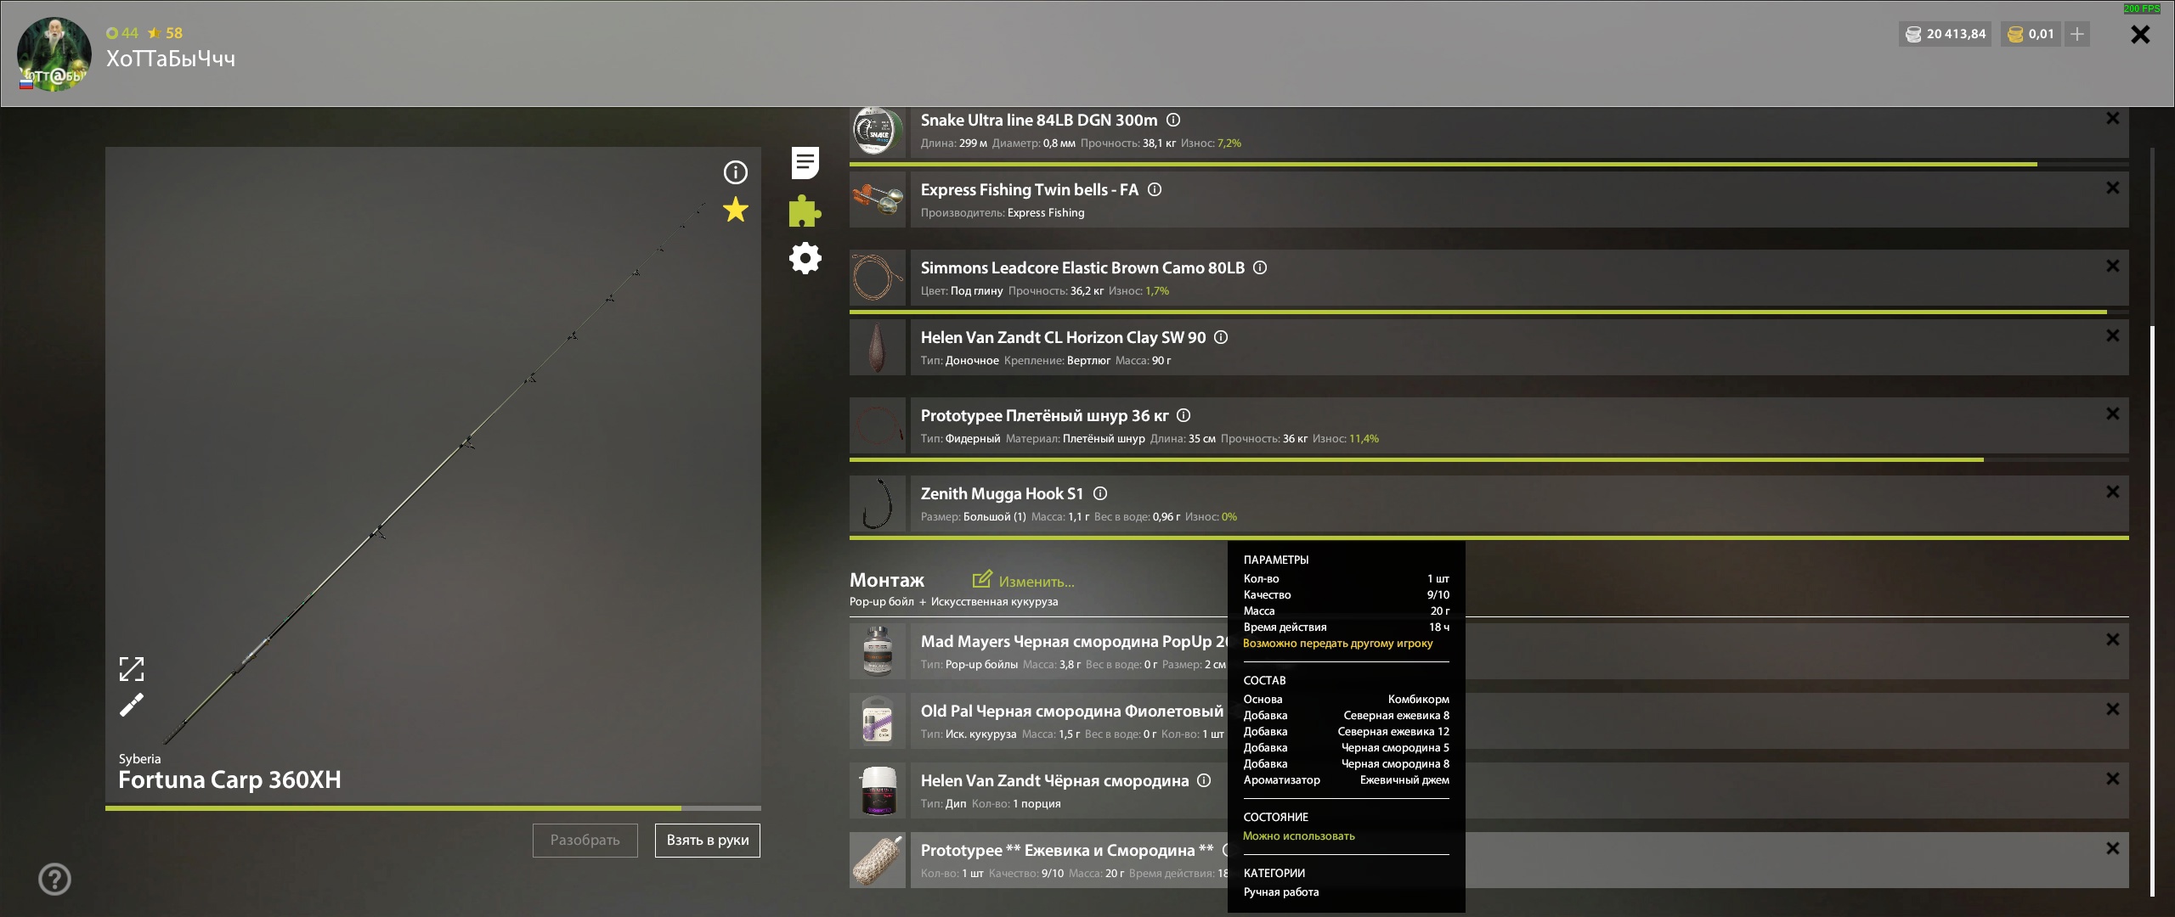The height and width of the screenshot is (917, 2175).
Task: Remove Mad Mayers PopUp boilie bait
Action: click(x=2113, y=639)
